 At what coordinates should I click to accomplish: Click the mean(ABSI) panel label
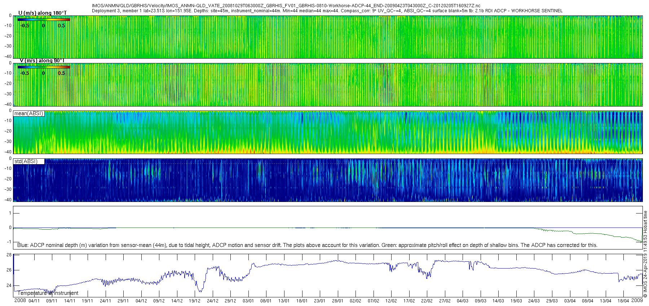[29, 113]
